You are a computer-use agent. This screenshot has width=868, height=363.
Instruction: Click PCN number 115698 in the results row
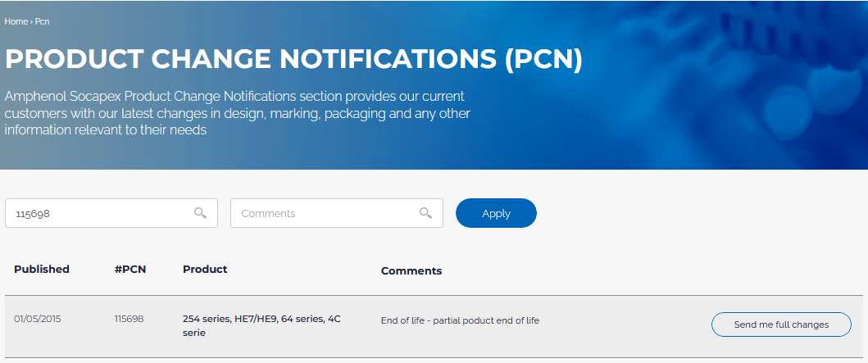click(x=129, y=319)
